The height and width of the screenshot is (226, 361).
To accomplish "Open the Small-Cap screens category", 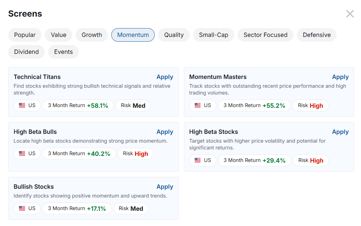I will point(213,35).
